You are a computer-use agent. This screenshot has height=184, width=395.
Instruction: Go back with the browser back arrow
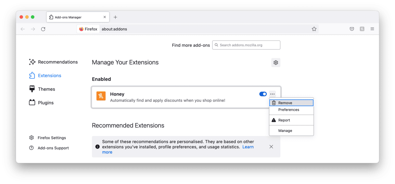23,29
